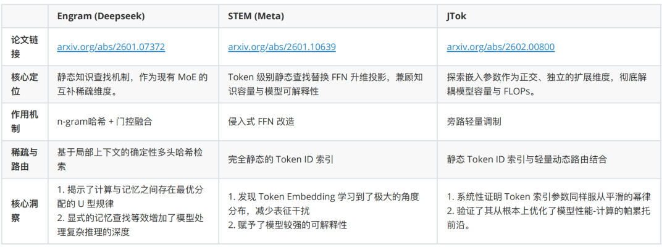Click Engram's 静态知识查找机制 description cell

(132, 85)
